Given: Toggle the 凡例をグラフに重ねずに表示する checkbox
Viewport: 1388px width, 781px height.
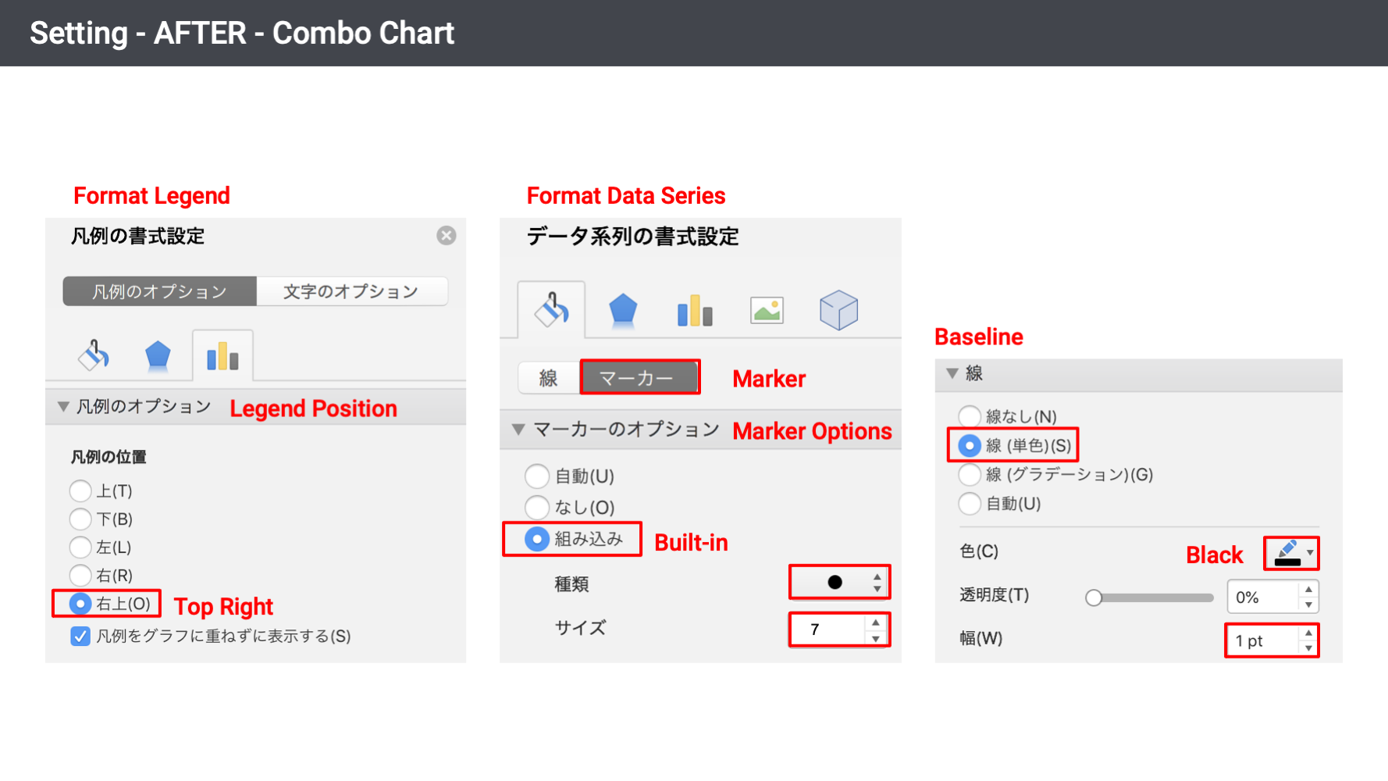Looking at the screenshot, I should [x=80, y=637].
